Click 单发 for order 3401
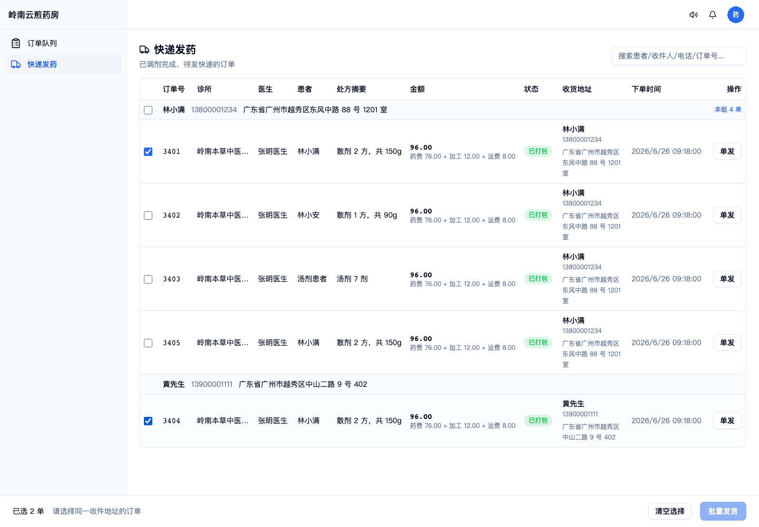759x527 pixels. coord(727,151)
